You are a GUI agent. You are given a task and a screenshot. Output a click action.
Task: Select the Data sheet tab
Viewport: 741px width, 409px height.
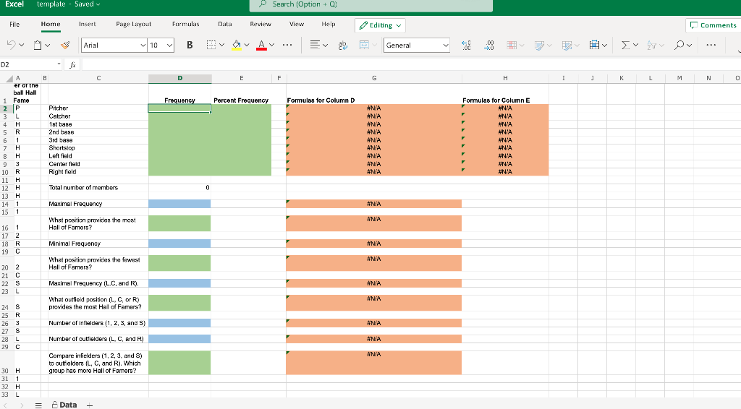pyautogui.click(x=64, y=405)
